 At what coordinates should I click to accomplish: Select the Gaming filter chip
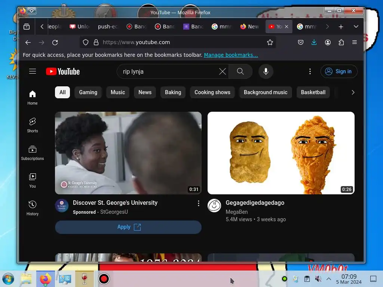click(x=88, y=92)
